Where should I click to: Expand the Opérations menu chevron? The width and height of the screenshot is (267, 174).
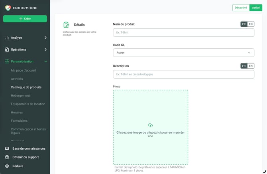pos(45,49)
